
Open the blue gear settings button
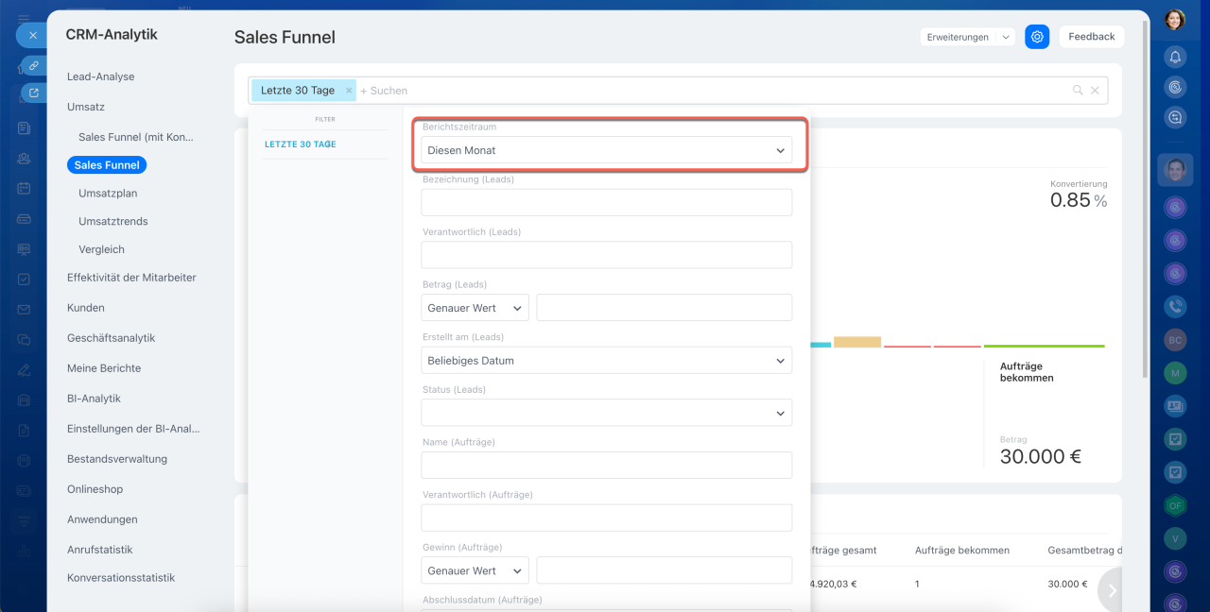1037,37
